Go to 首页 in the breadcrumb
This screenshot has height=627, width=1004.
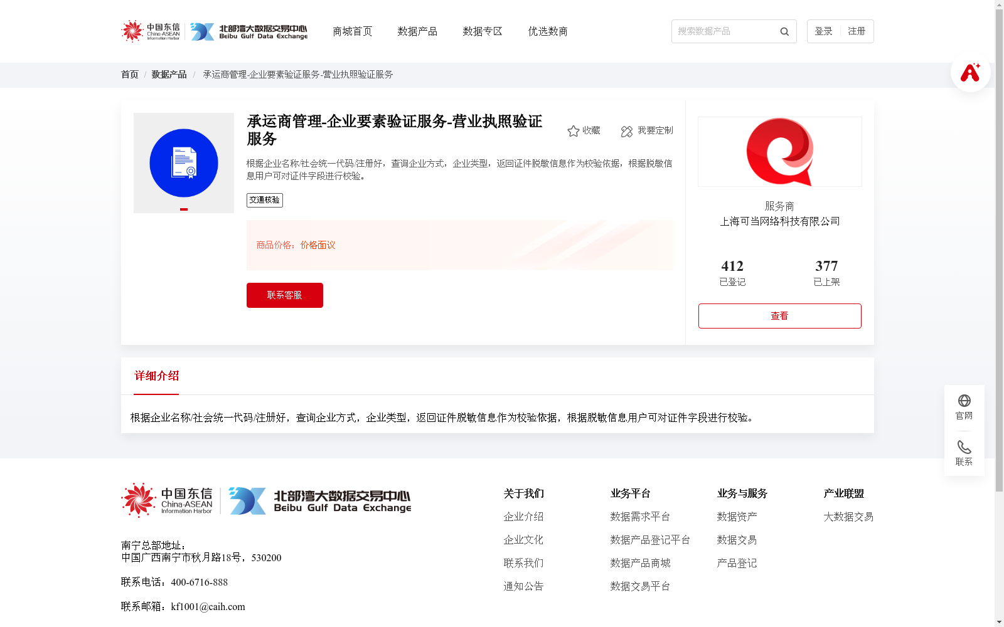[130, 75]
